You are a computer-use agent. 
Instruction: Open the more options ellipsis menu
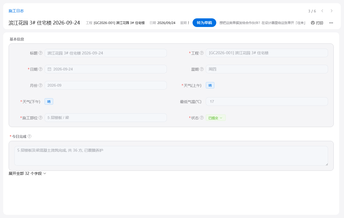[331, 23]
